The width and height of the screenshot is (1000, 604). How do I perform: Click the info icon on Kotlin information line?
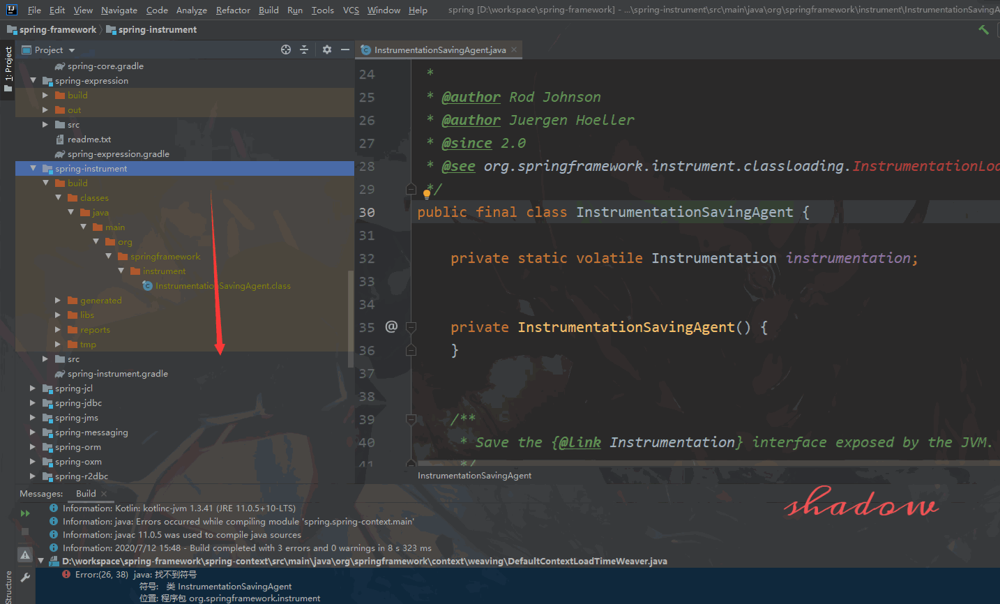pyautogui.click(x=54, y=508)
